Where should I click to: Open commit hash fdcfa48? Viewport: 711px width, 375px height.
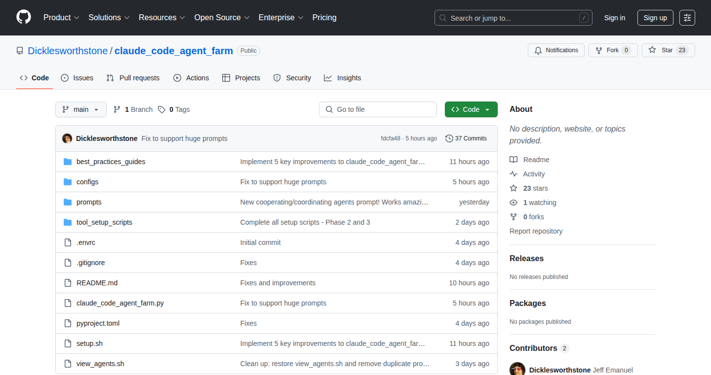pos(391,138)
